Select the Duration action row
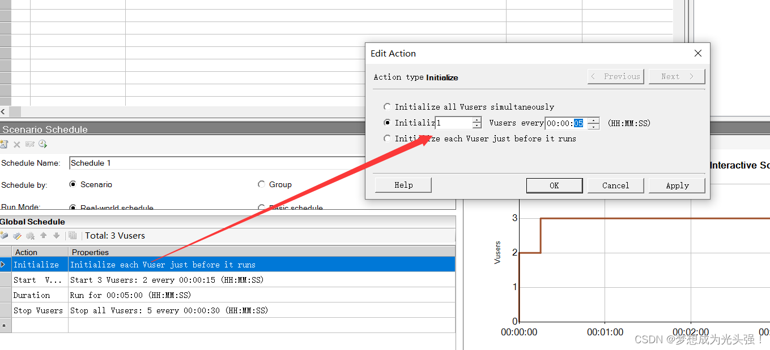 (x=227, y=295)
